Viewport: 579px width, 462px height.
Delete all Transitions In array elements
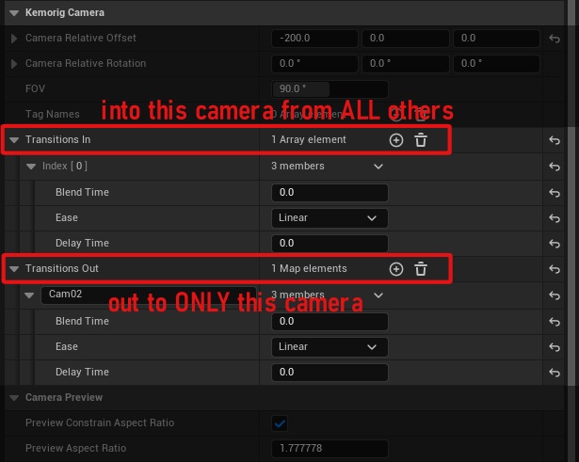(421, 139)
